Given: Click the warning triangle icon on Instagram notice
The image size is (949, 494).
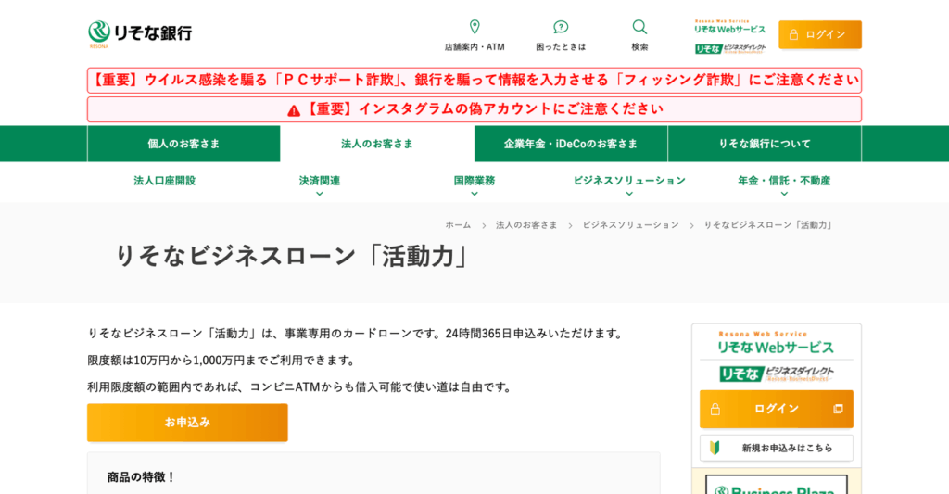Looking at the screenshot, I should coord(294,110).
